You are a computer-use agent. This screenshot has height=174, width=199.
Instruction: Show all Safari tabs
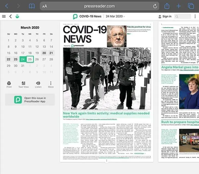coord(191,6)
